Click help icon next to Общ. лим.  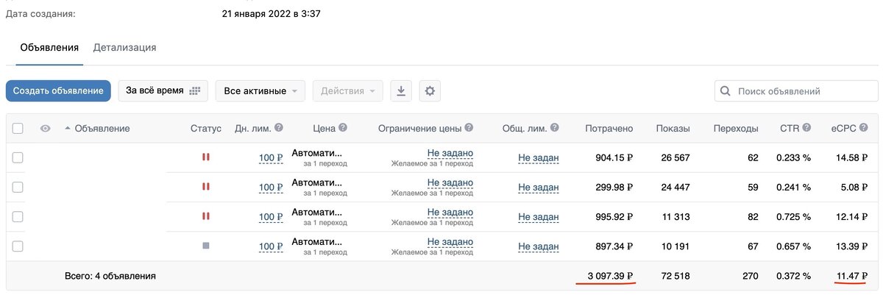point(555,128)
